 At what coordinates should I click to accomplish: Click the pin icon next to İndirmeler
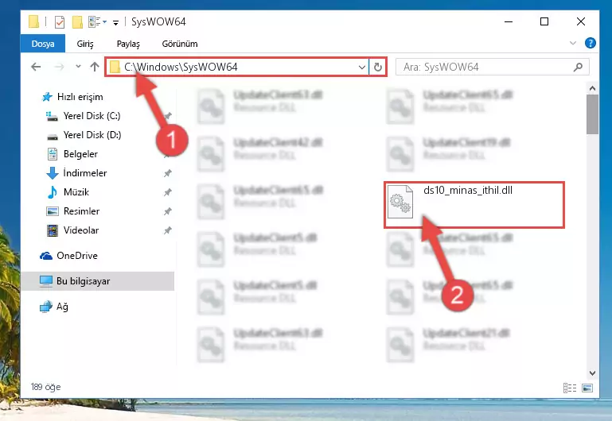point(167,173)
